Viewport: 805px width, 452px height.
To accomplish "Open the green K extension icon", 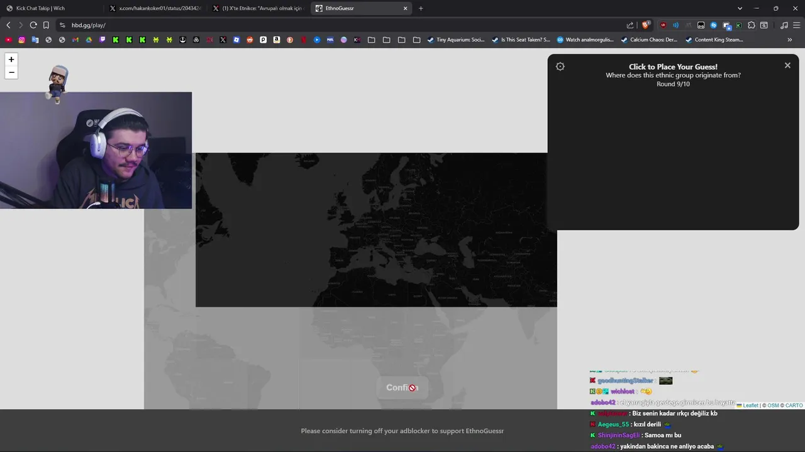I will pos(738,25).
